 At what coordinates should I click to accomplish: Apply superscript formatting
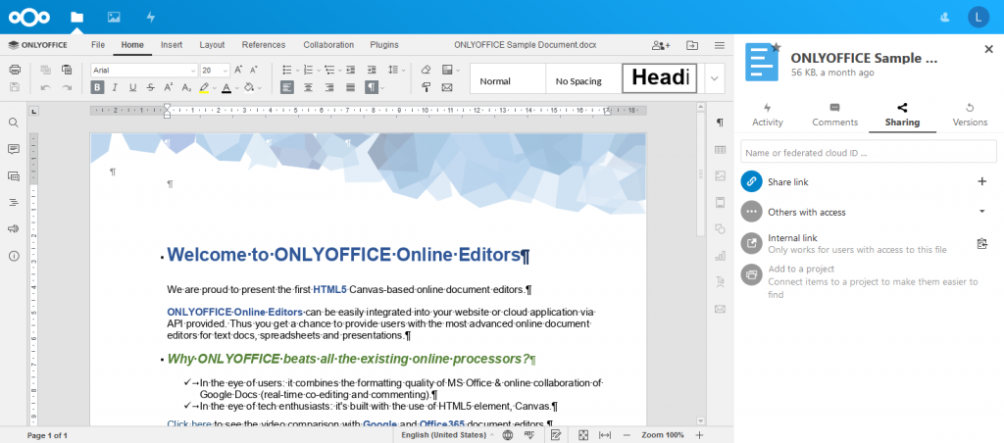pos(169,87)
